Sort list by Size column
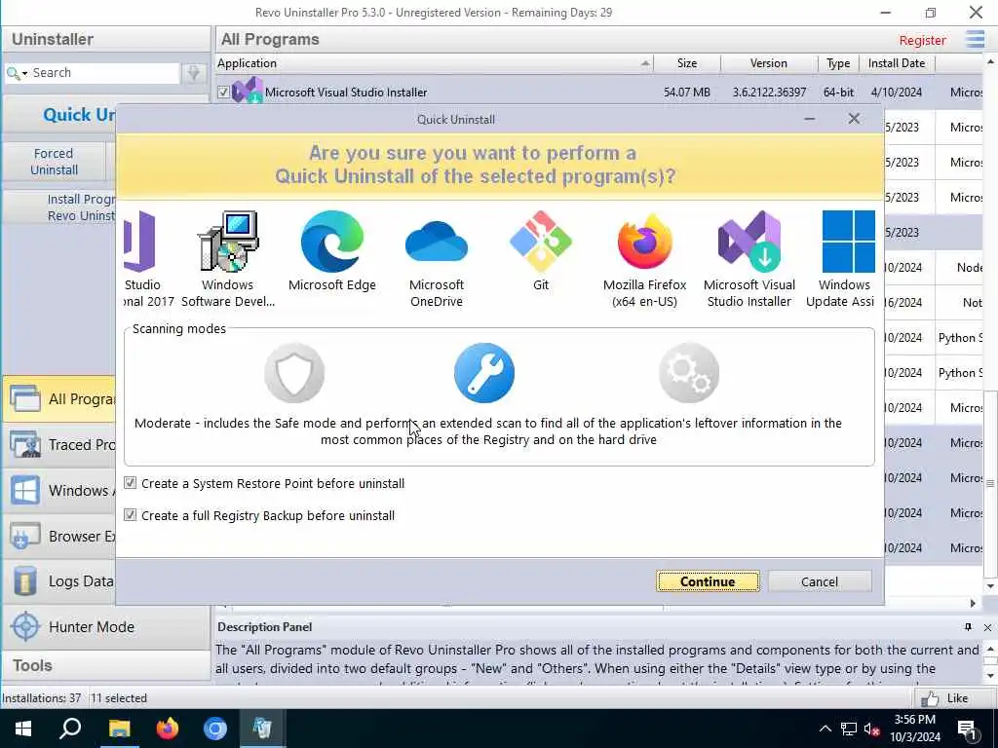Image resolution: width=998 pixels, height=748 pixels. [687, 63]
